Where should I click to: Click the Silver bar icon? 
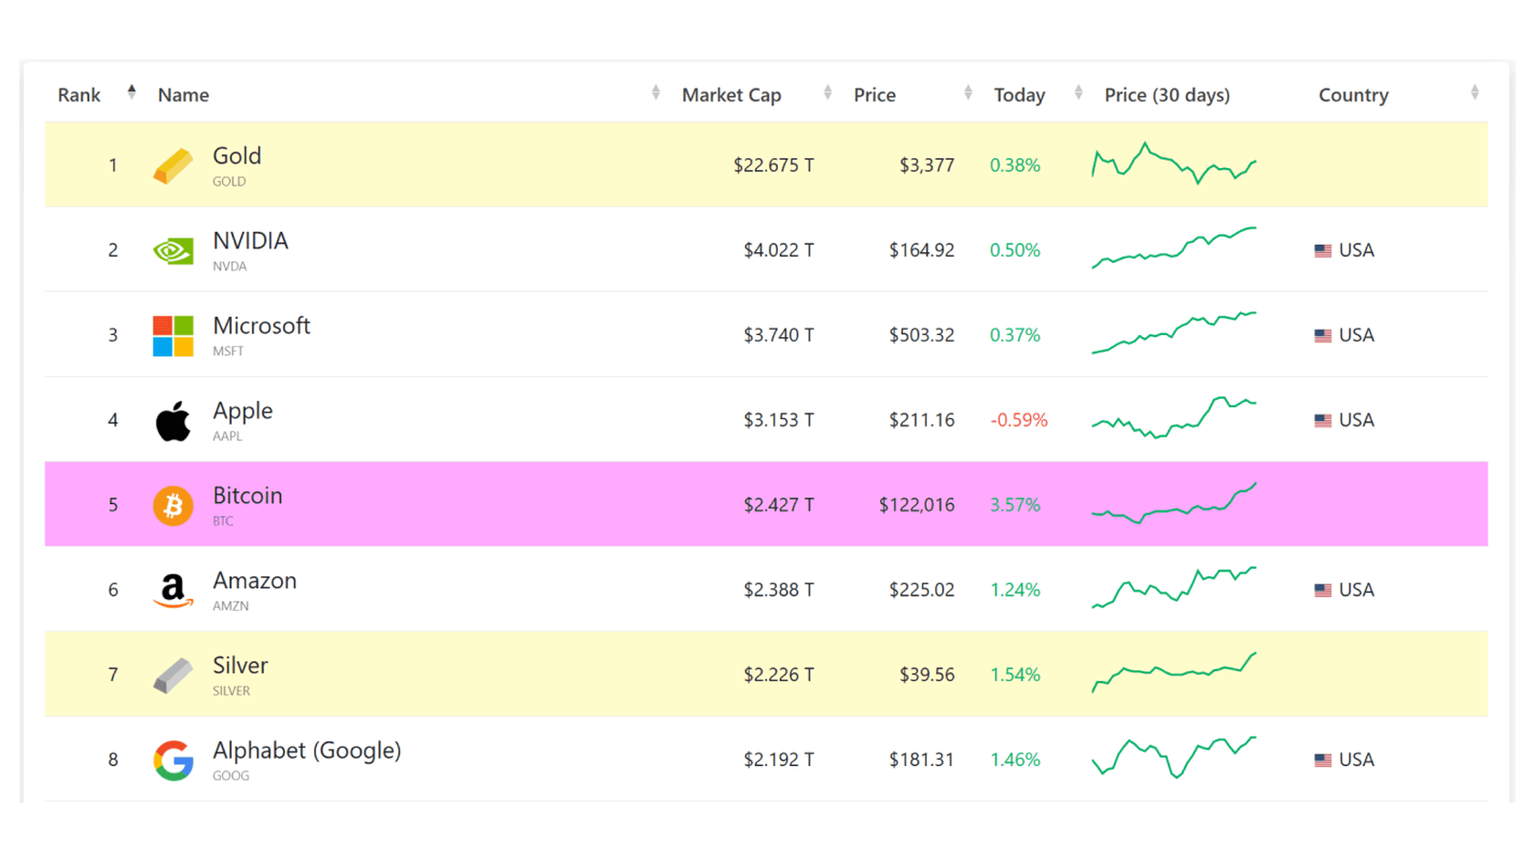coord(173,676)
